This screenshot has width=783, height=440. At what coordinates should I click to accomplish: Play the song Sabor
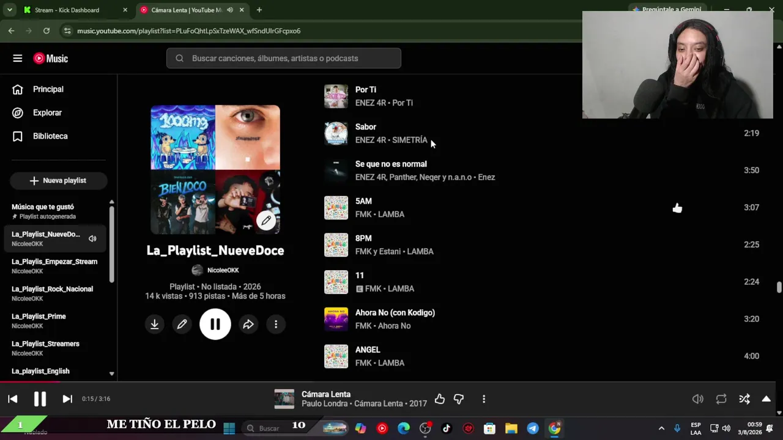pyautogui.click(x=366, y=127)
